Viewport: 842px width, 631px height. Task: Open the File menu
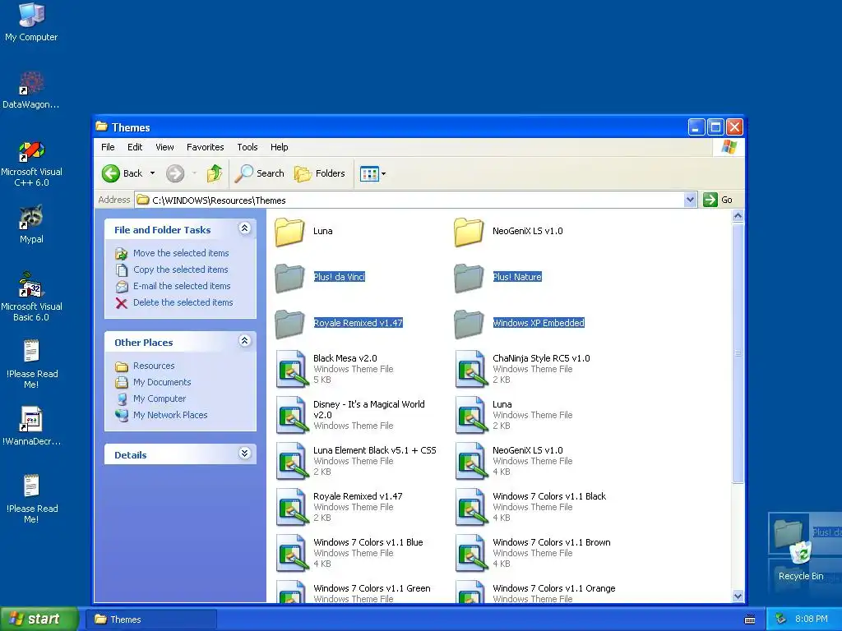coord(108,147)
